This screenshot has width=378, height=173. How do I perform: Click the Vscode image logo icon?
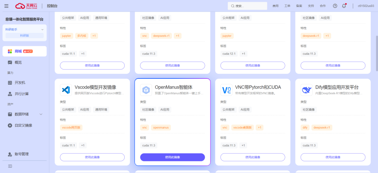pos(66,90)
